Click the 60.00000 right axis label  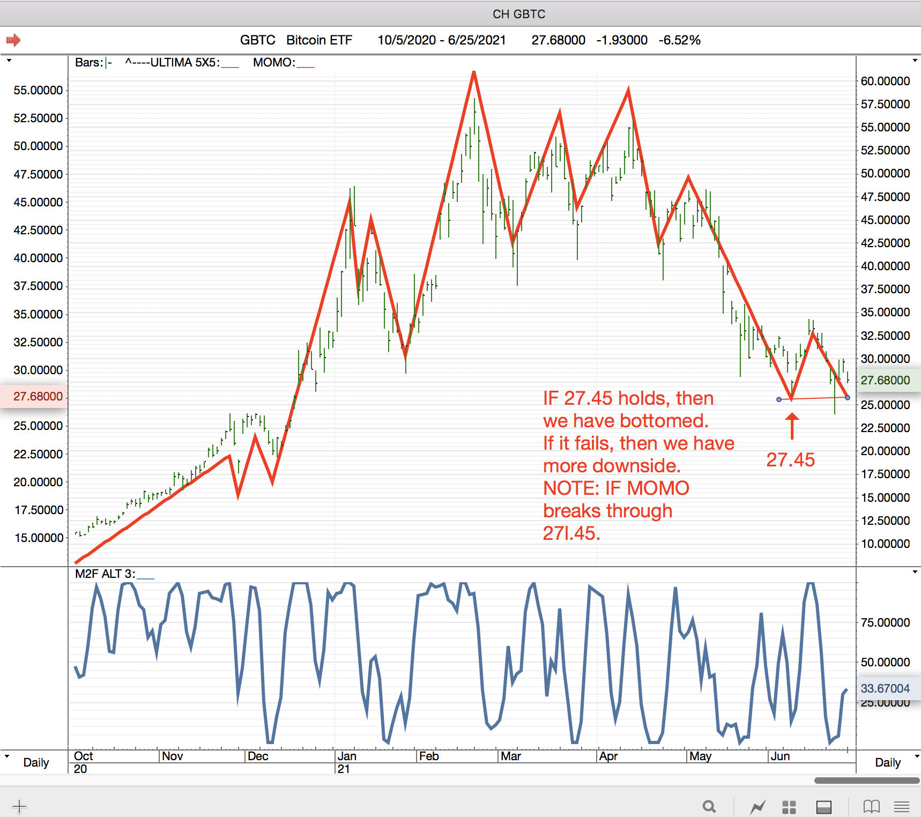pos(885,81)
